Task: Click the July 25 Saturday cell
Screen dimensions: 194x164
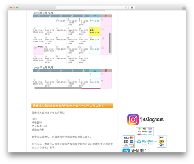Action: click(x=95, y=50)
